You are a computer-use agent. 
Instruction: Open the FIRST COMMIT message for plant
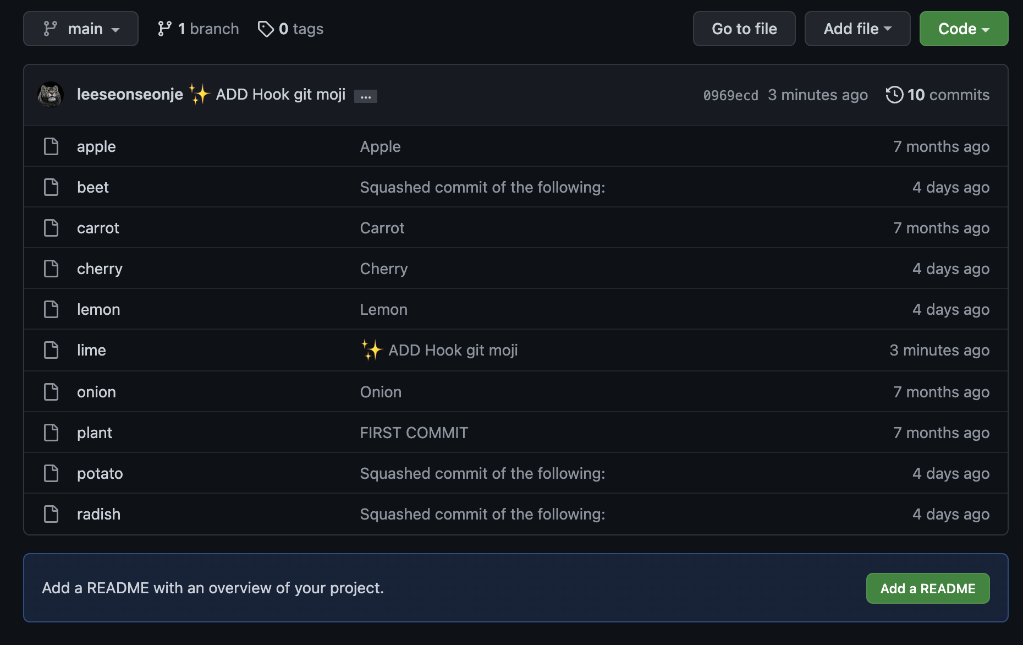pyautogui.click(x=414, y=433)
